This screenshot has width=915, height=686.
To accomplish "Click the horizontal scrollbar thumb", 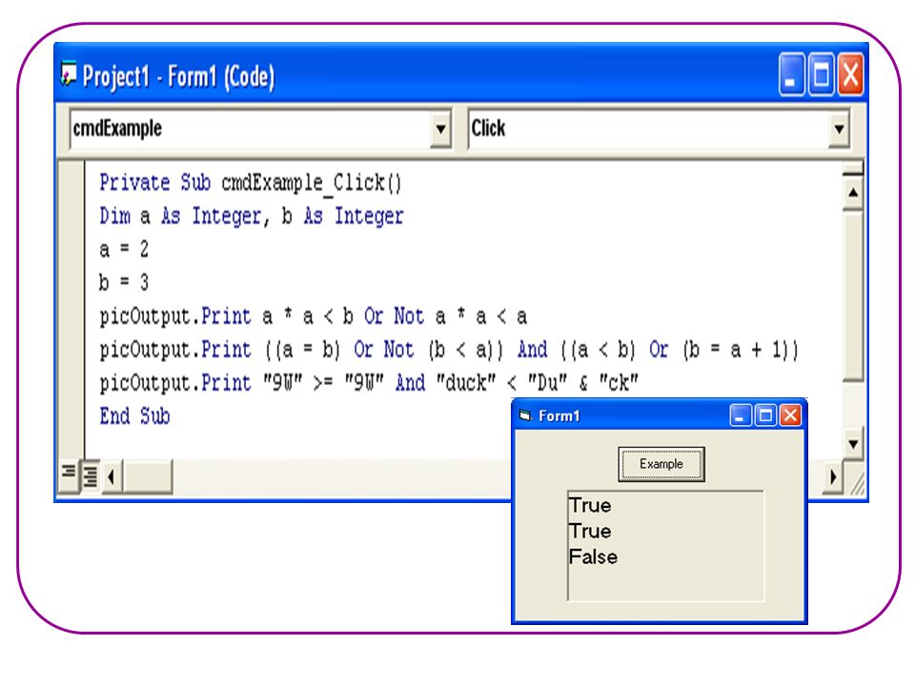I will (149, 477).
